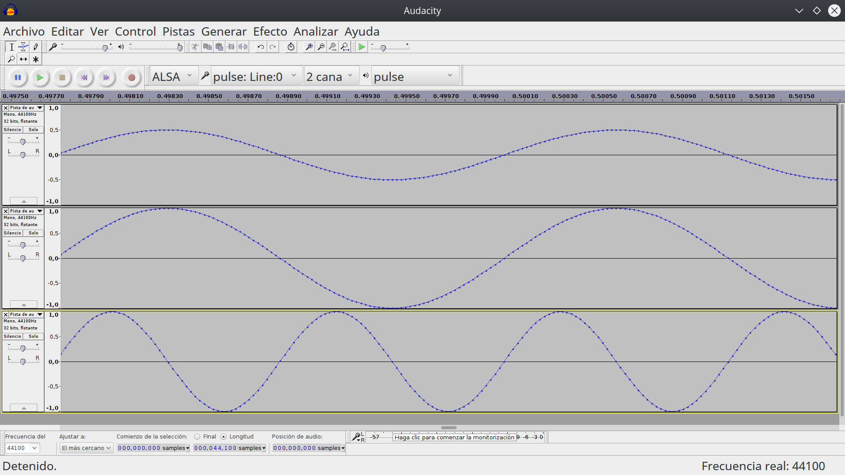This screenshot has width=845, height=475.
Task: Open the 2 canales channel dropdown
Action: click(331, 77)
